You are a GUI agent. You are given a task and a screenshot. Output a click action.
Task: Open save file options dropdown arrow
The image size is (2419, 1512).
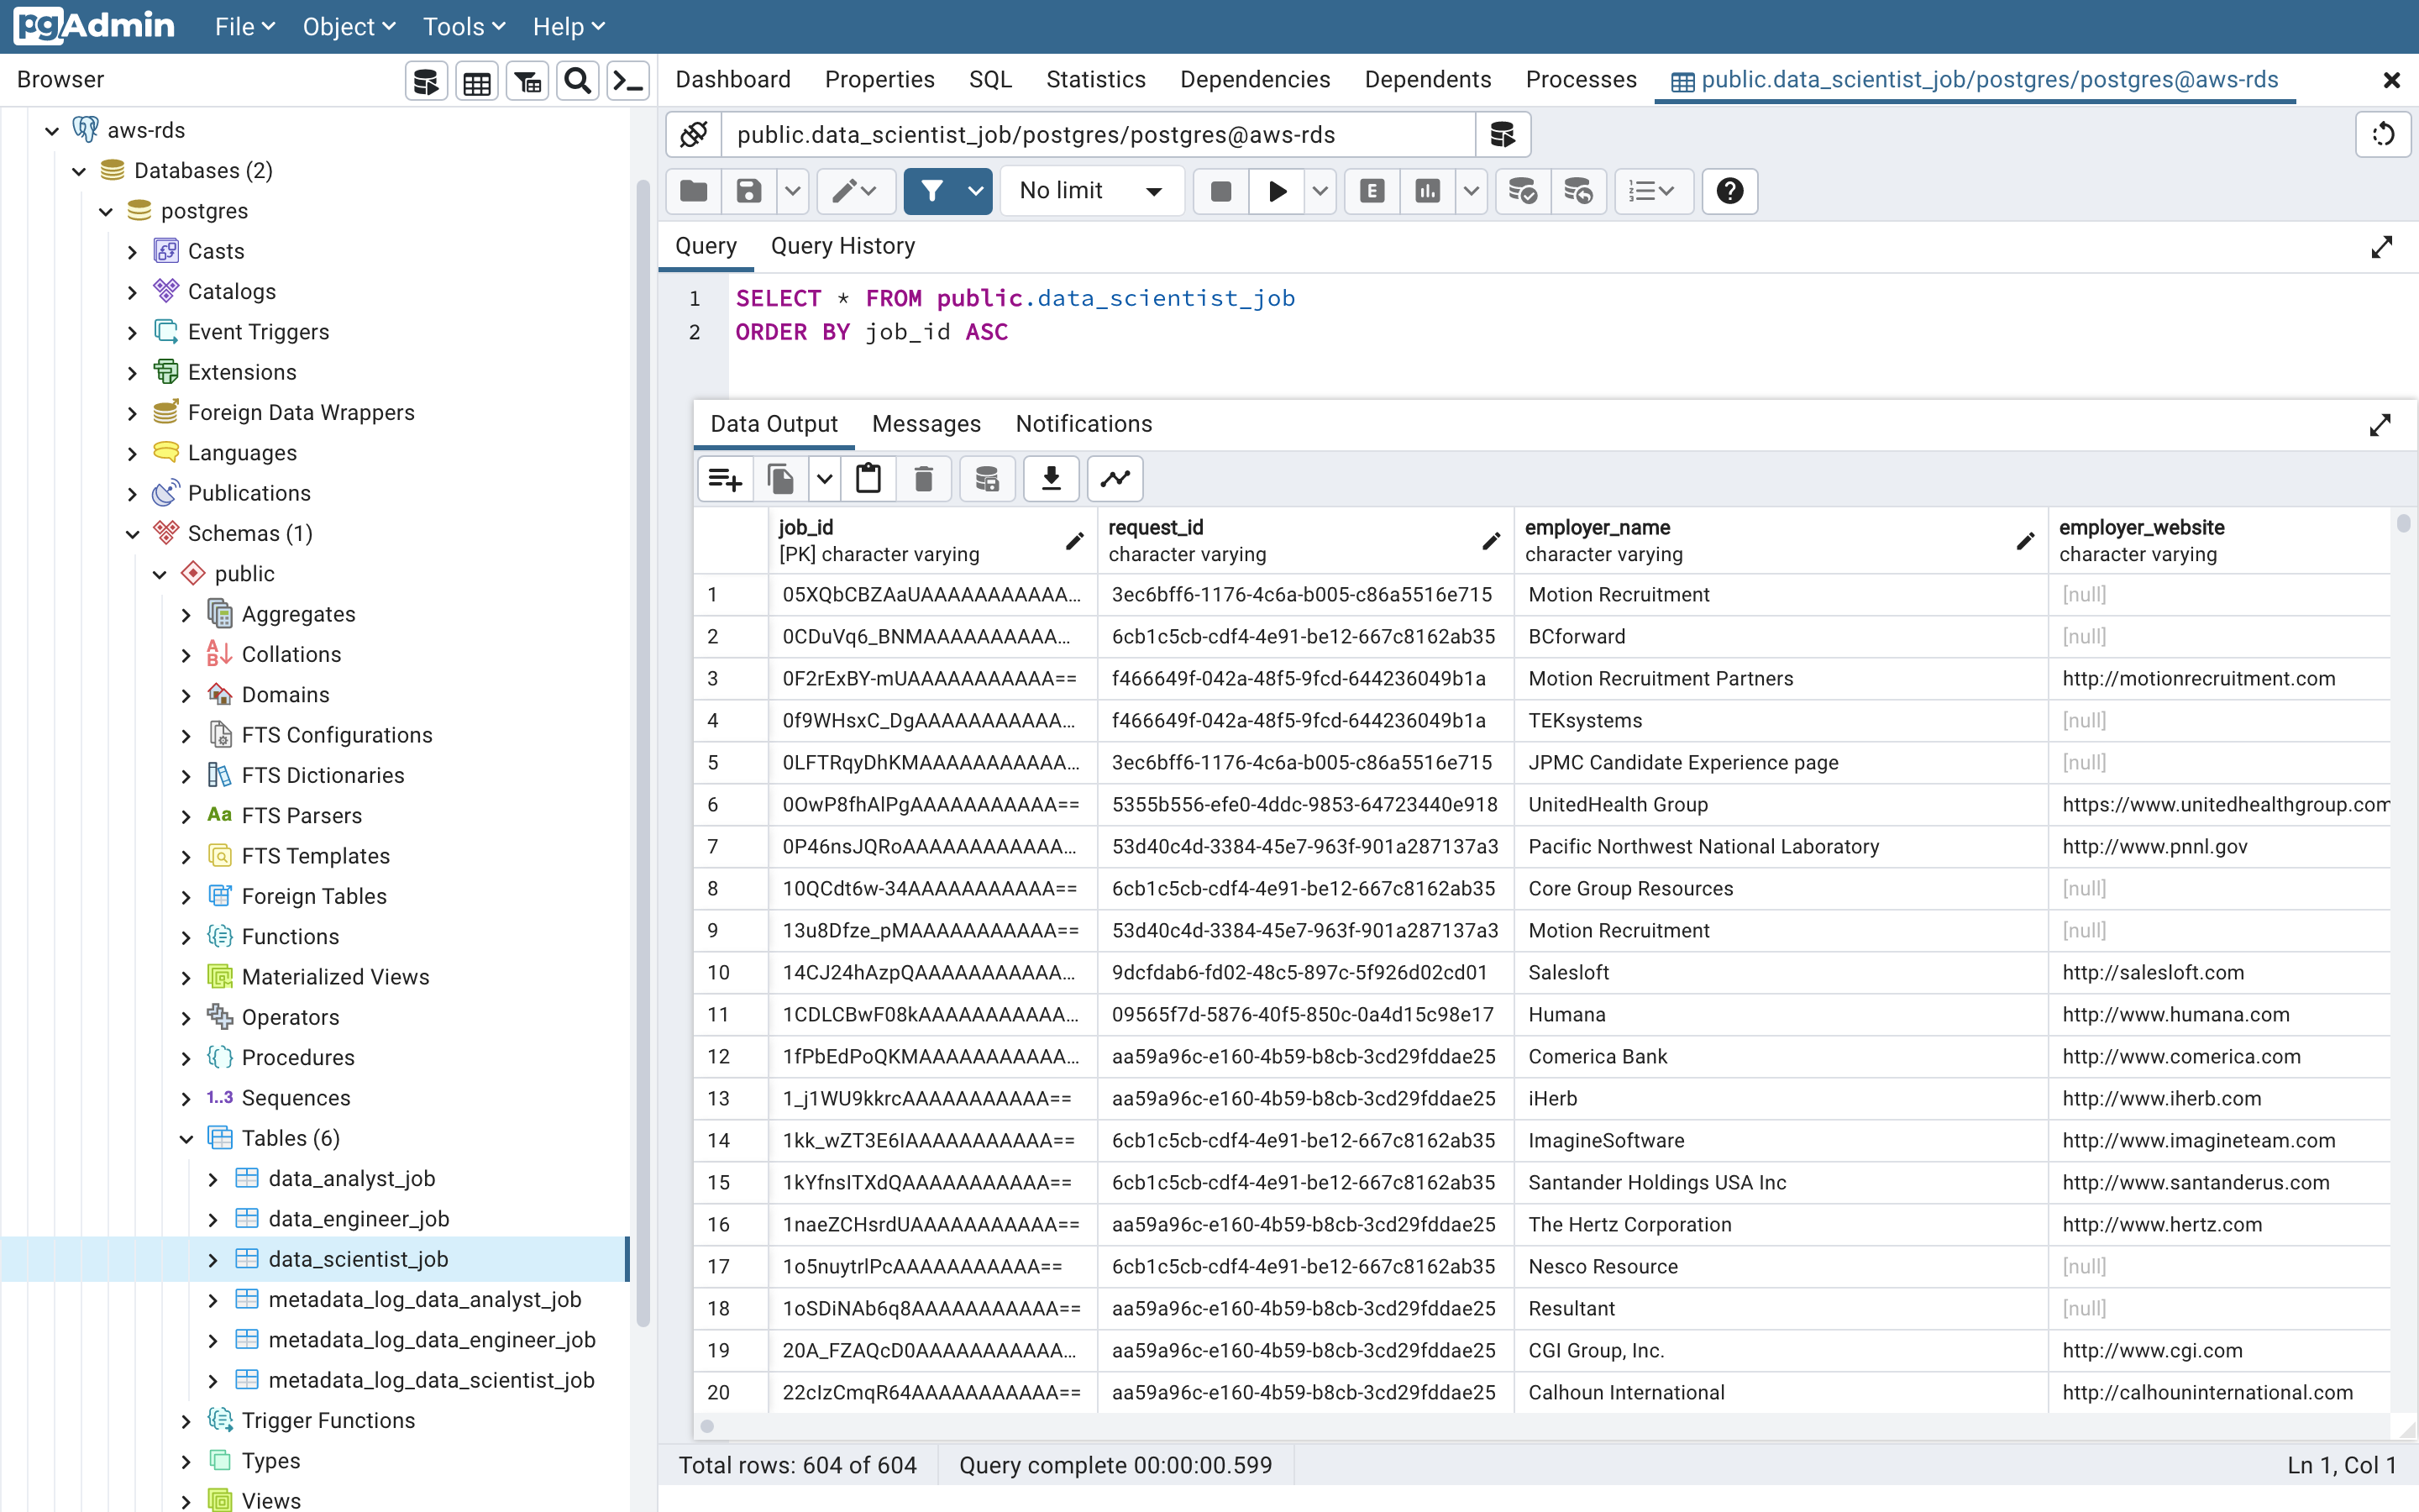pyautogui.click(x=793, y=191)
